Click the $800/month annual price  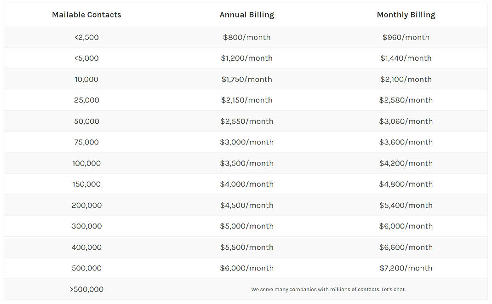click(246, 37)
